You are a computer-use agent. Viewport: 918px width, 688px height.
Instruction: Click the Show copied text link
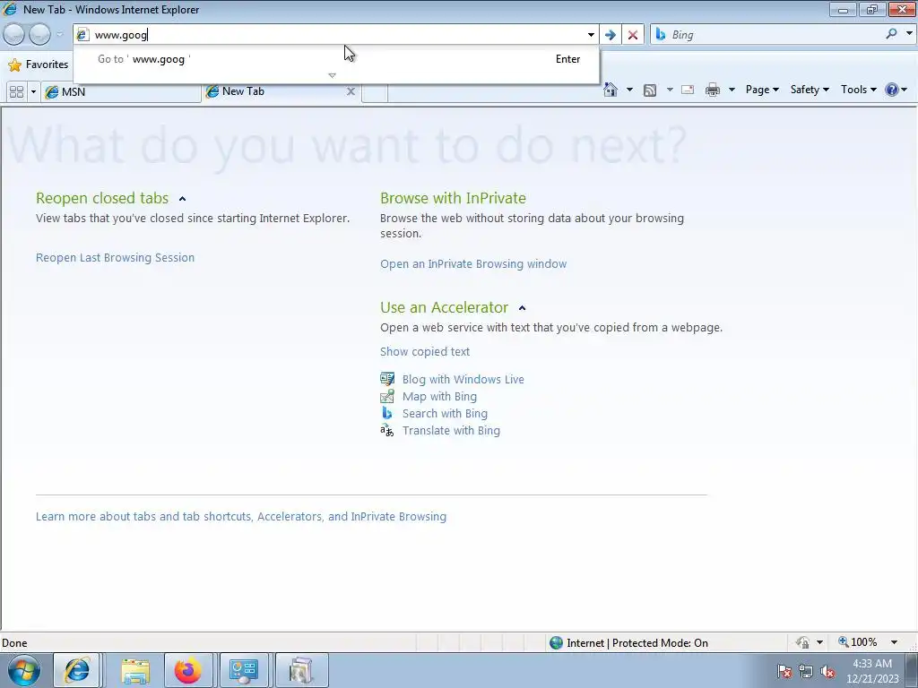(x=424, y=351)
